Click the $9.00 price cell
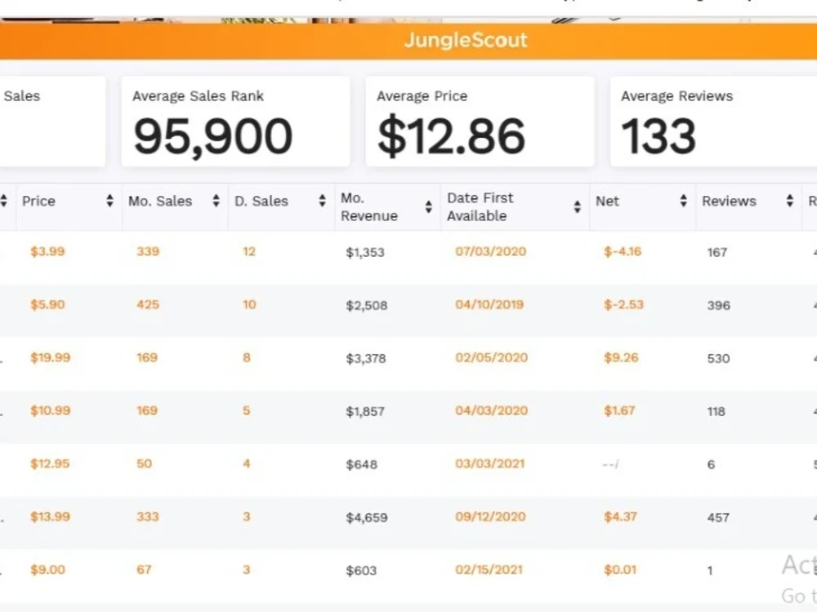Viewport: 817px width, 612px height. [x=48, y=570]
